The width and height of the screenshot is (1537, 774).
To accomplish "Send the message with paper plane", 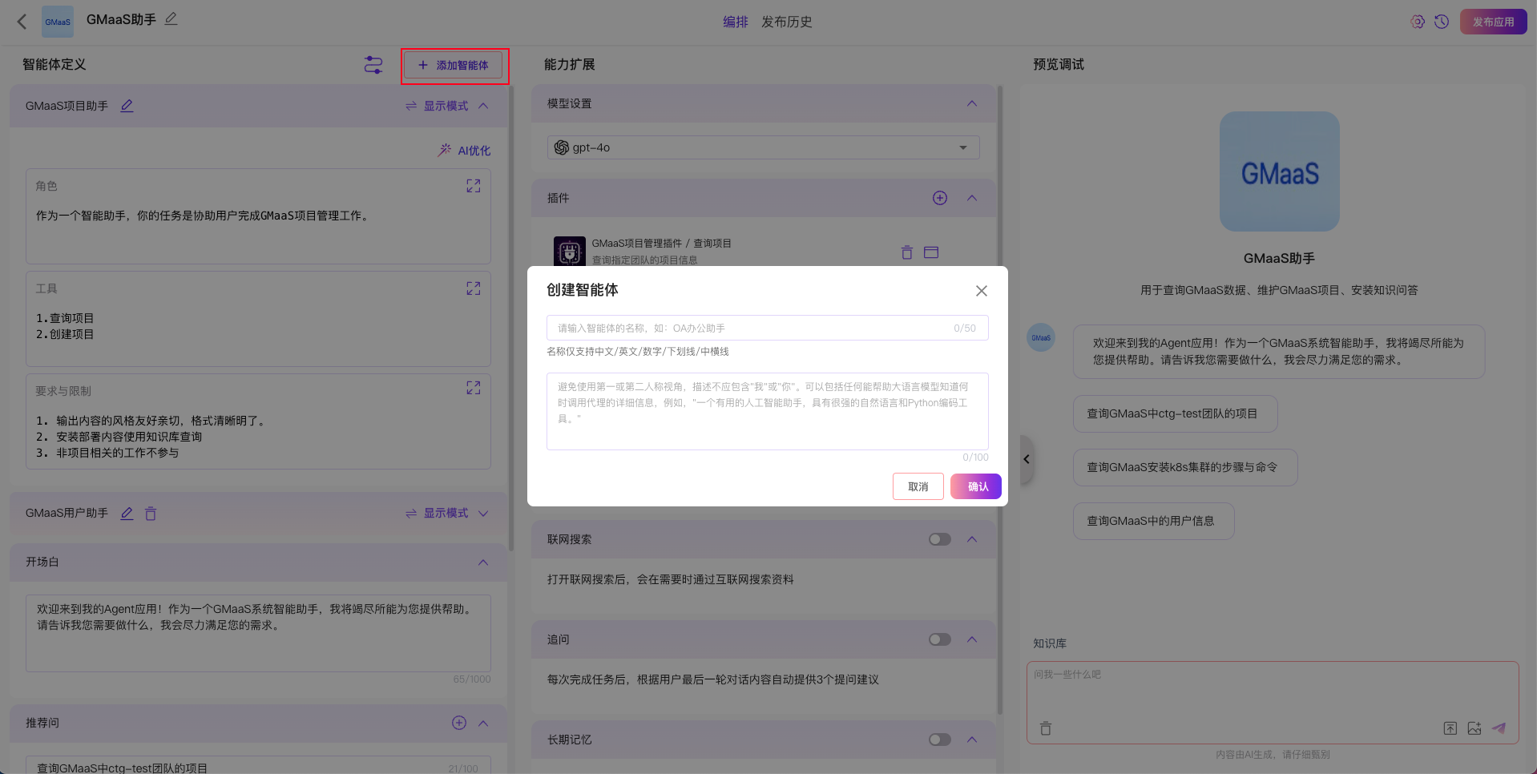I will 1499,728.
